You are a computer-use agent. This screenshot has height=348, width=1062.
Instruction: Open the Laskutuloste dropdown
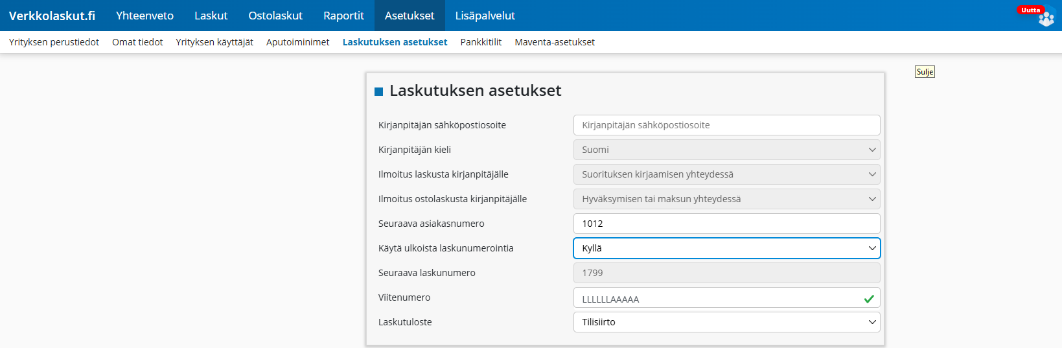click(x=726, y=322)
